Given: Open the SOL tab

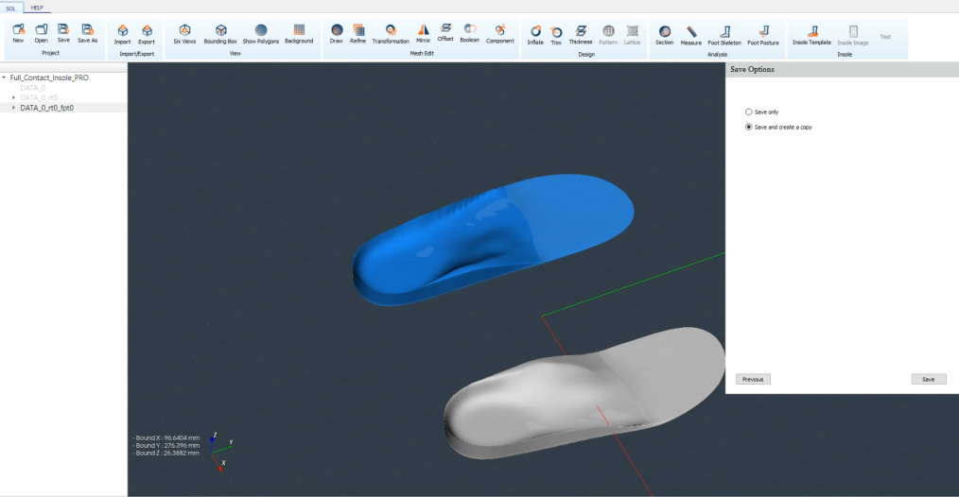Looking at the screenshot, I should 11,8.
